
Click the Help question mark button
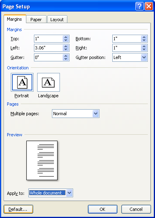coord(139,6)
